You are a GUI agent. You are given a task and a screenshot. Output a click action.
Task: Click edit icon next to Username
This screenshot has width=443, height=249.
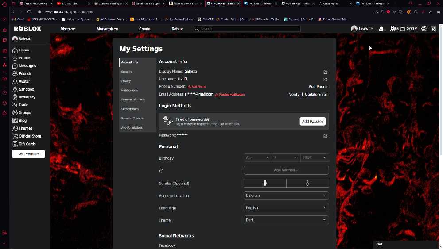pos(325,80)
